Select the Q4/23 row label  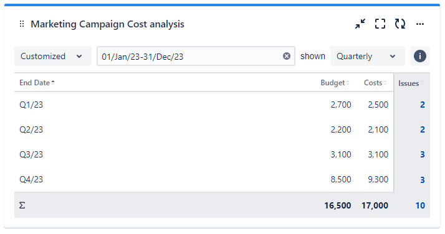[31, 179]
